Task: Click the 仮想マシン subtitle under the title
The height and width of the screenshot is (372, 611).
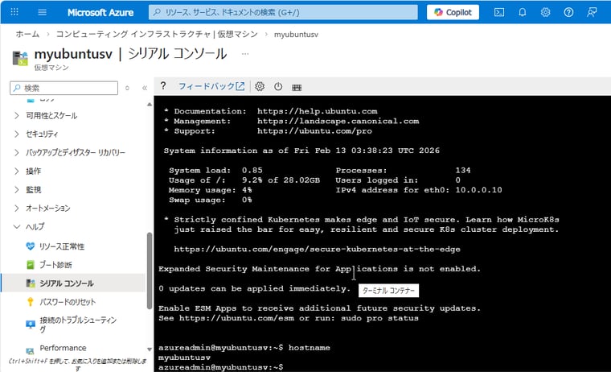Action: coord(51,68)
